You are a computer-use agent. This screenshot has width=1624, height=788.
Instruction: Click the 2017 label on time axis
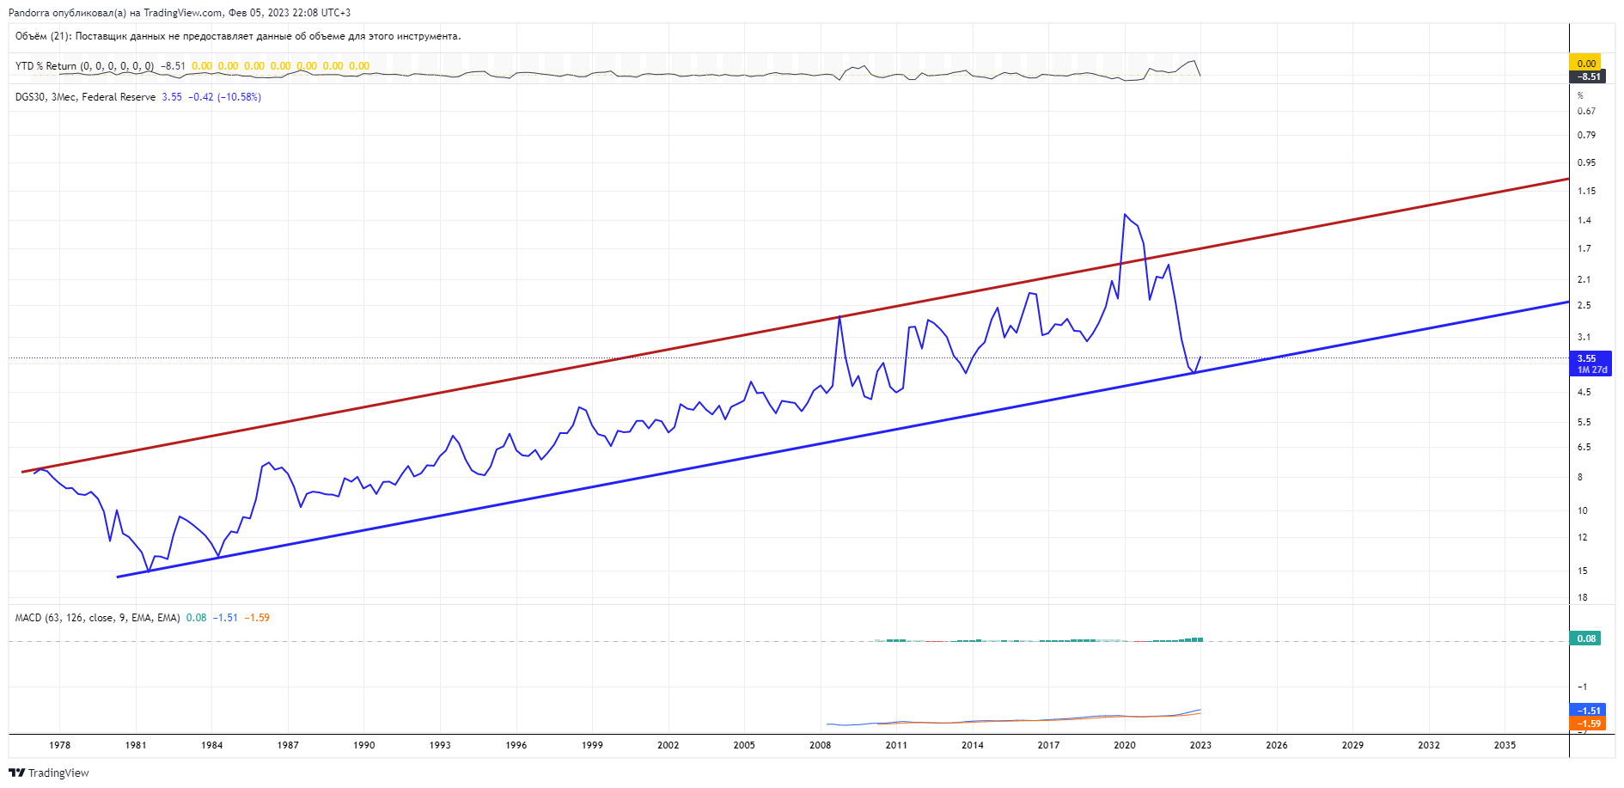pos(1048,745)
